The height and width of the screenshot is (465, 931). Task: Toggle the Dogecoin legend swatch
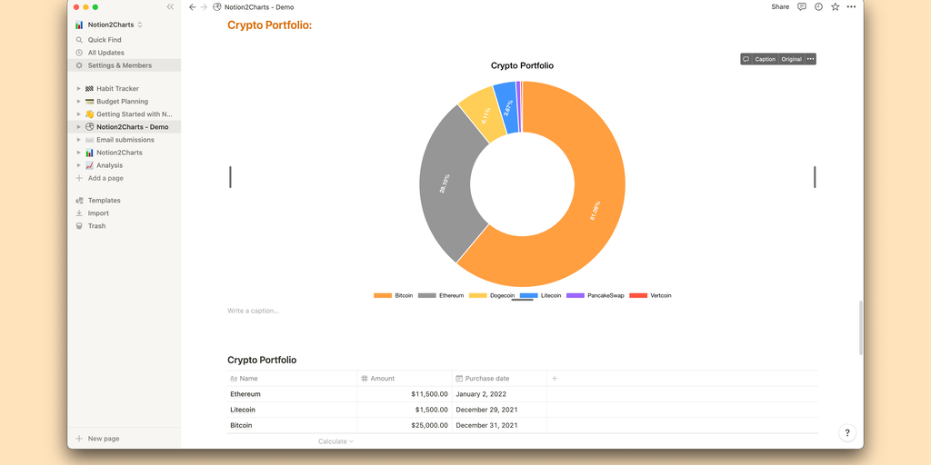tap(478, 295)
